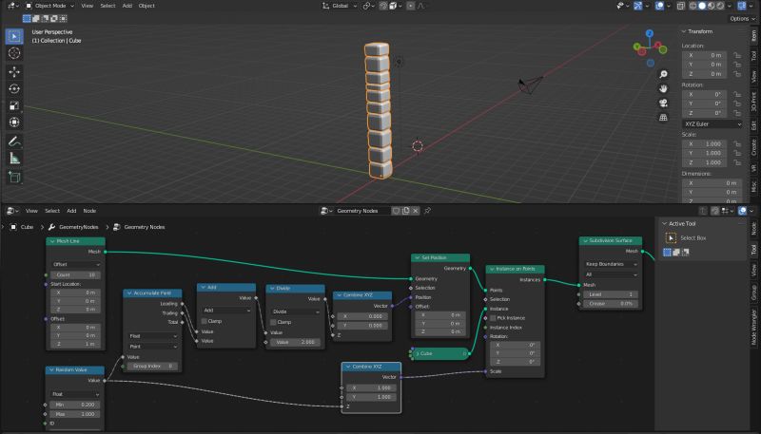Open the Object Mode dropdown
The width and height of the screenshot is (761, 434).
pos(49,6)
